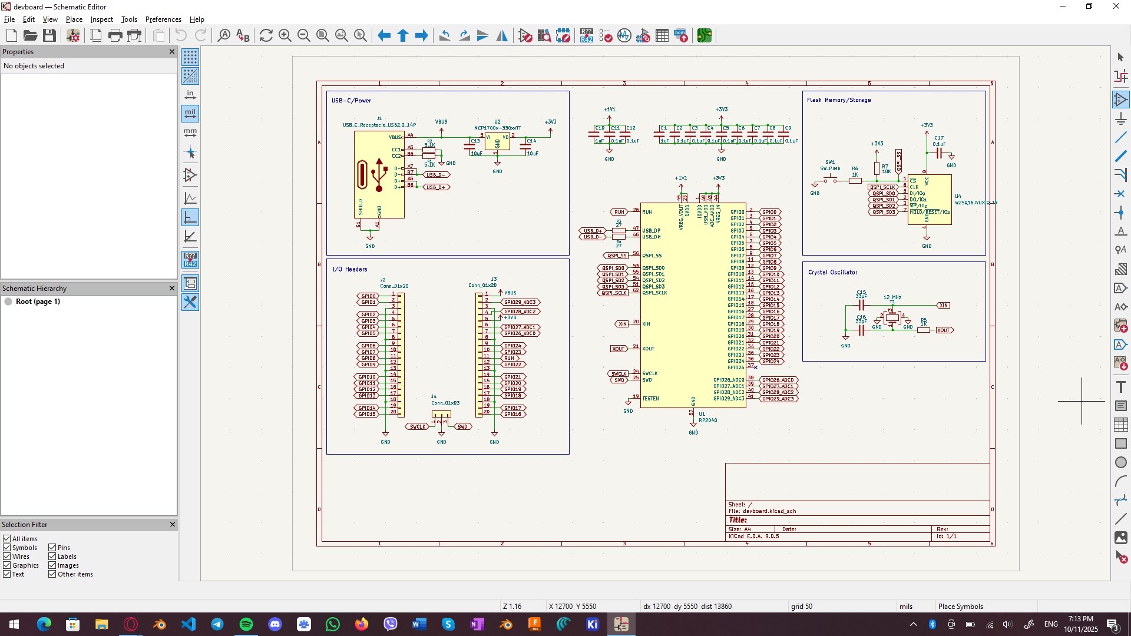Open the Find tool in toolbar
Screen dimensions: 1131x636
coord(224,36)
